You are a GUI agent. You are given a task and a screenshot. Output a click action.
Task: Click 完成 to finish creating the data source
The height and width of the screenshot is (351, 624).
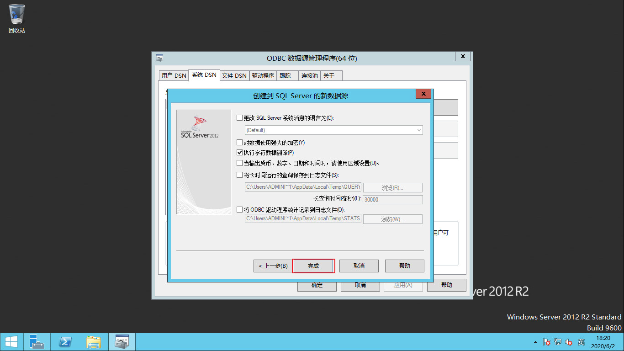pyautogui.click(x=313, y=266)
